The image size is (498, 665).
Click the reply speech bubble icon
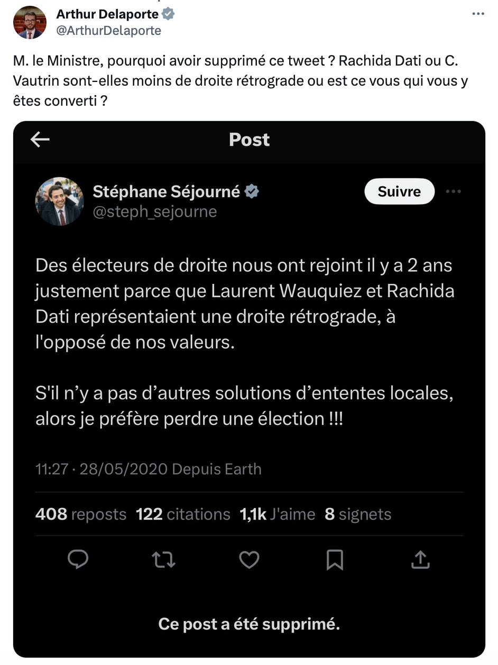pyautogui.click(x=78, y=560)
